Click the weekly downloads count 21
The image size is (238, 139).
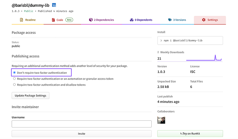(159, 59)
